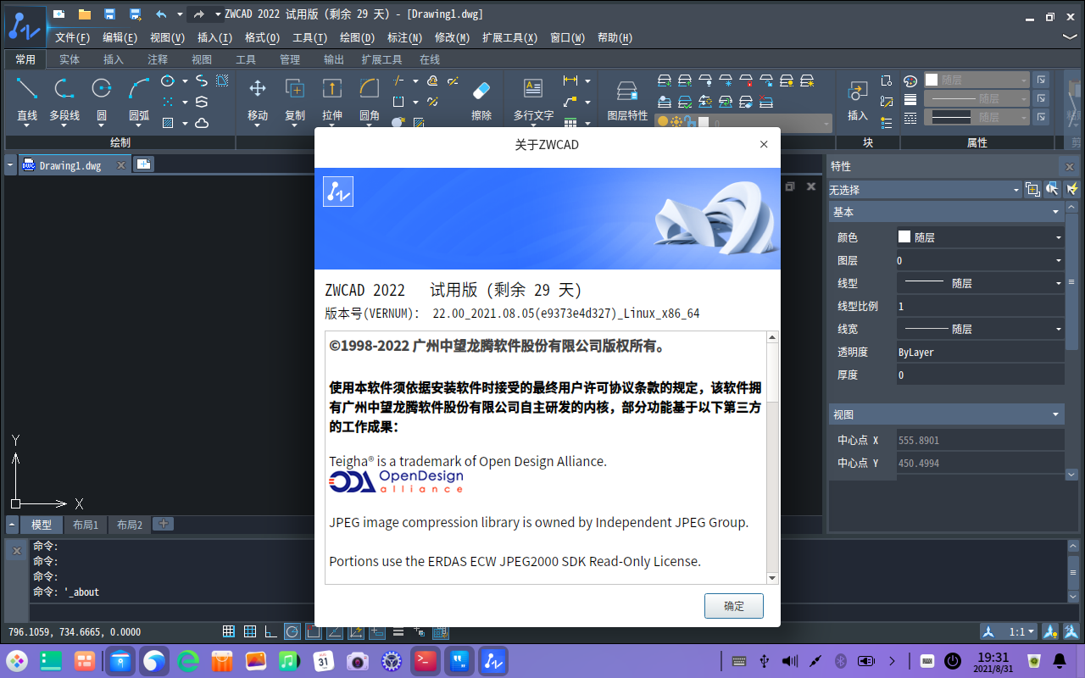Click the hatch icon in Draw panel
This screenshot has height=678, width=1085.
168,123
